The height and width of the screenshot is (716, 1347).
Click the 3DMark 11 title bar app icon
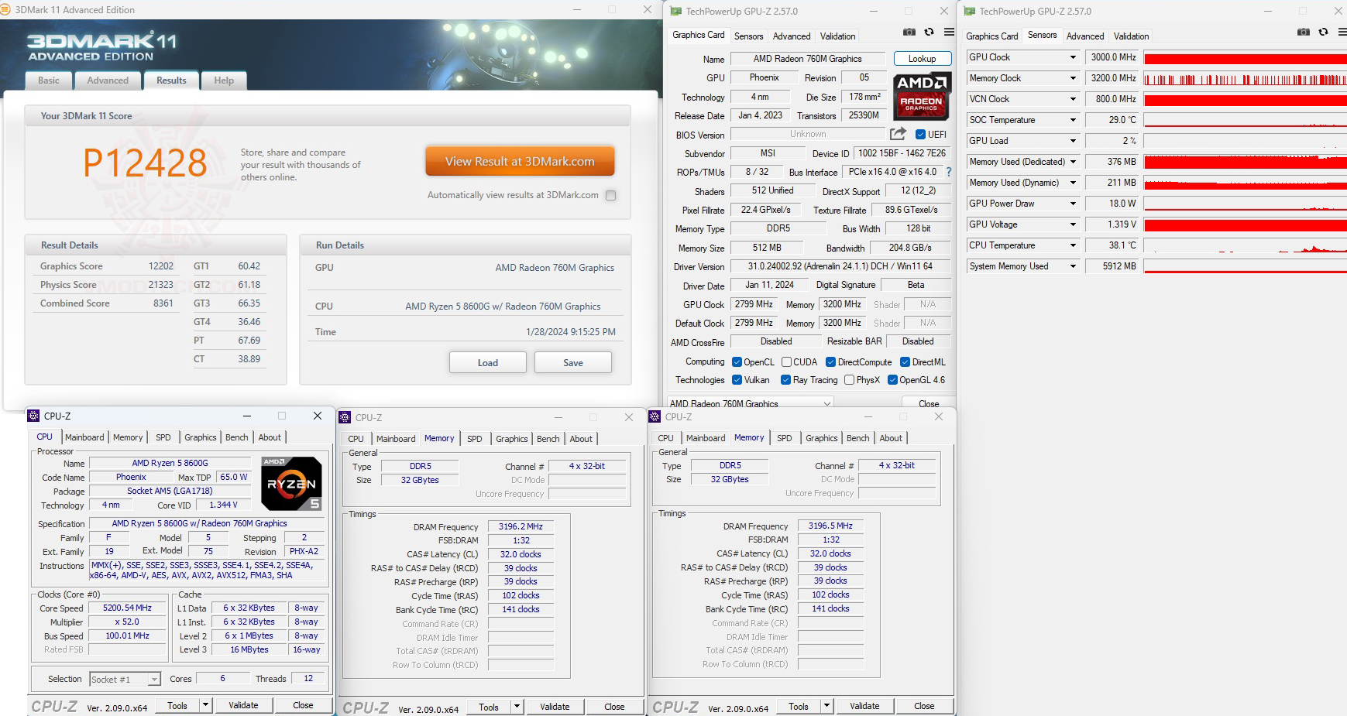pyautogui.click(x=7, y=9)
